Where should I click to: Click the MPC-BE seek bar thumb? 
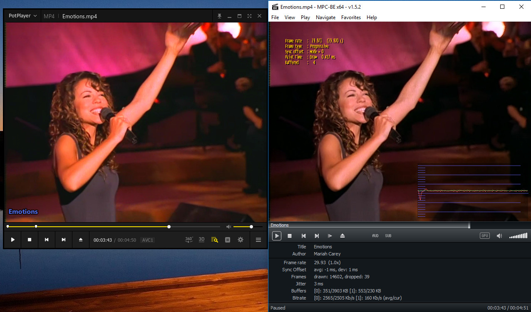(x=469, y=225)
